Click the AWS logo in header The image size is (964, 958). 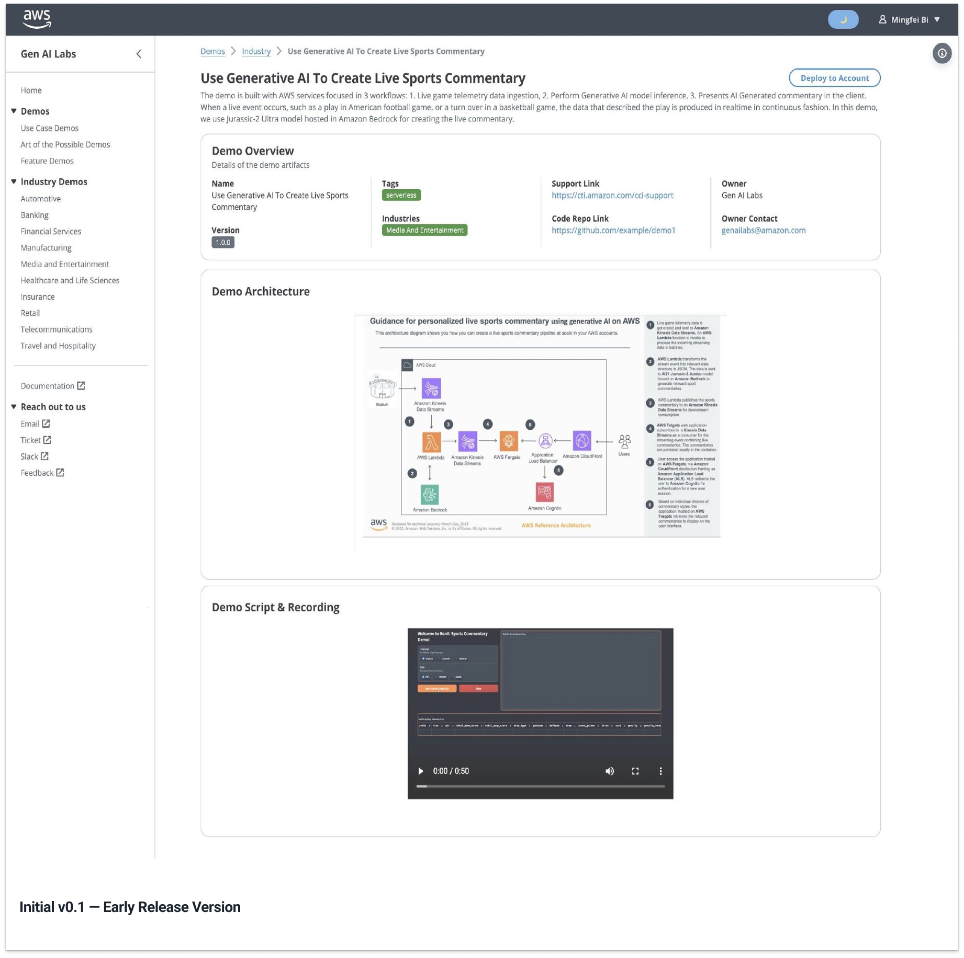coord(37,19)
